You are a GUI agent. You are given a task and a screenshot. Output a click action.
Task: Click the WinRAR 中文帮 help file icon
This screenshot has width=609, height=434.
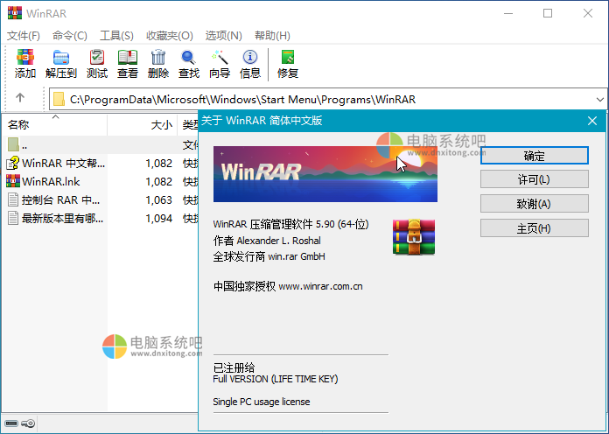coord(13,163)
